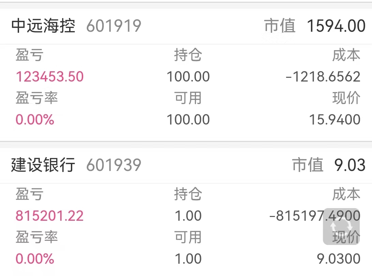The width and height of the screenshot is (372, 276).
Task: Tap 中远海控 profit rate 0.00%
Action: (35, 119)
